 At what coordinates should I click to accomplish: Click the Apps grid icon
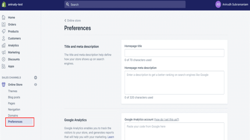click(4, 66)
